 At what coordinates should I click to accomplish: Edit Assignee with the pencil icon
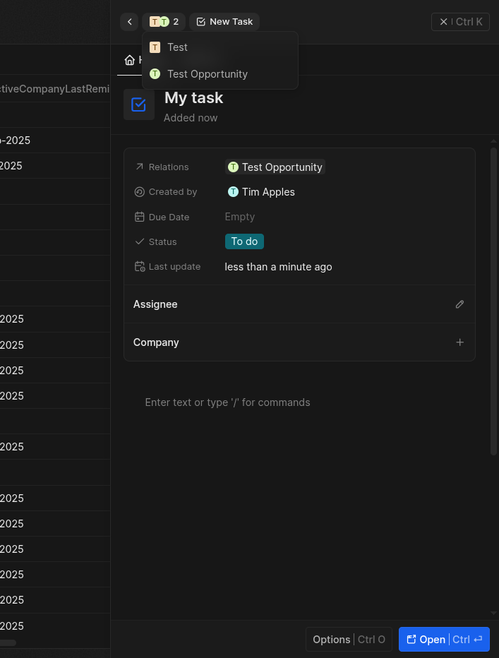459,304
